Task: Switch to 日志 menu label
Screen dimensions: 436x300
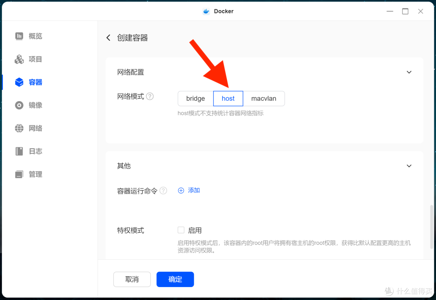Action: pyautogui.click(x=35, y=151)
